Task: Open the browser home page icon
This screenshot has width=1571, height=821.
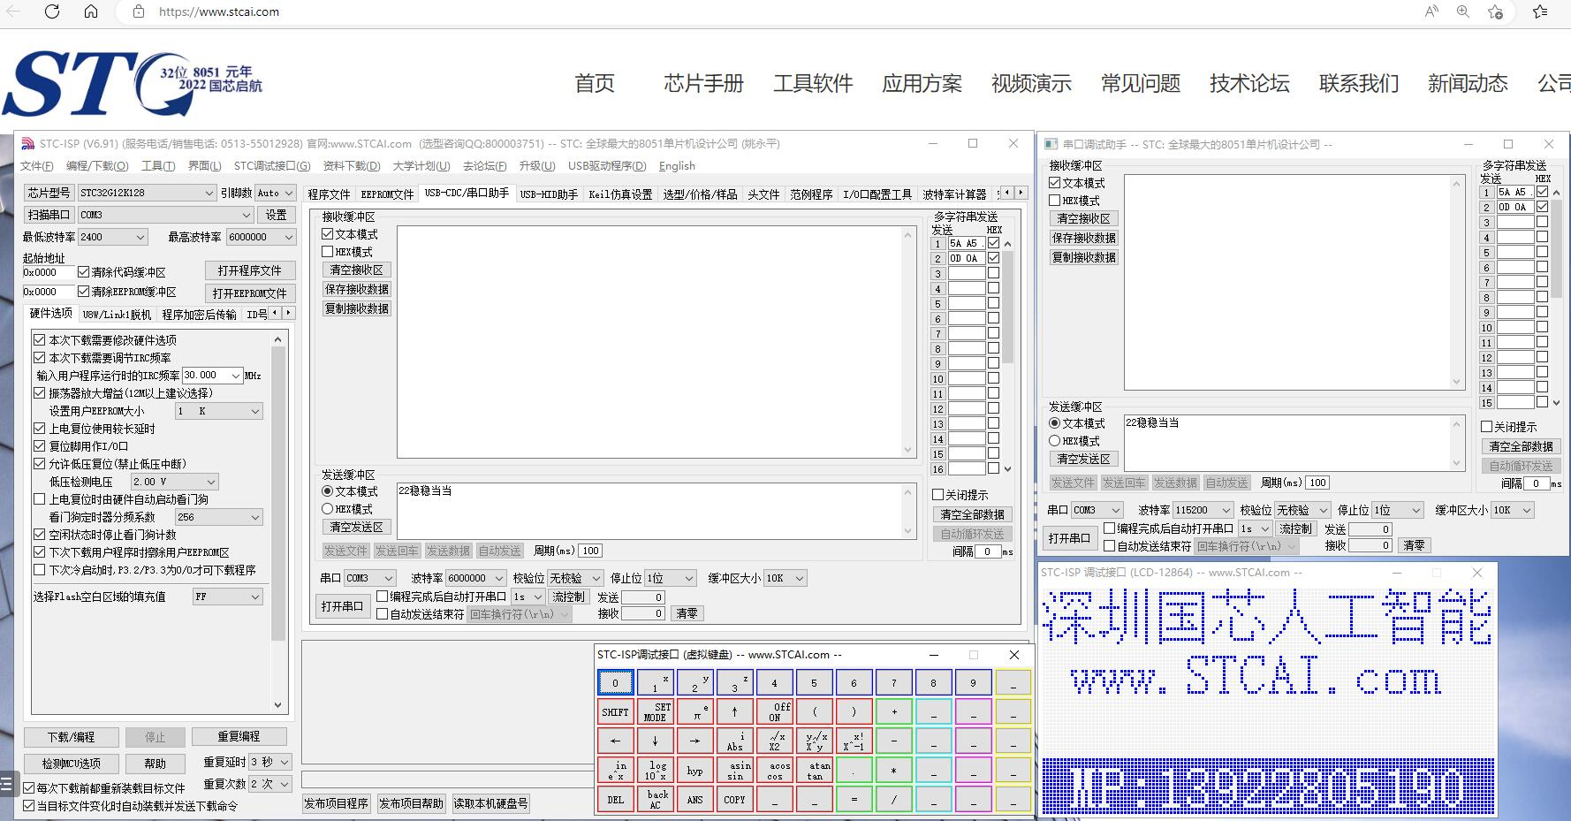Action: pyautogui.click(x=91, y=11)
